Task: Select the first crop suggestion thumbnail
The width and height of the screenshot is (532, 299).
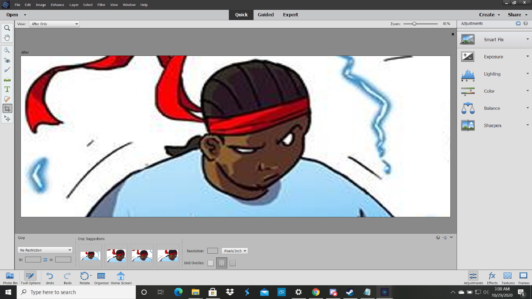Action: (x=90, y=256)
